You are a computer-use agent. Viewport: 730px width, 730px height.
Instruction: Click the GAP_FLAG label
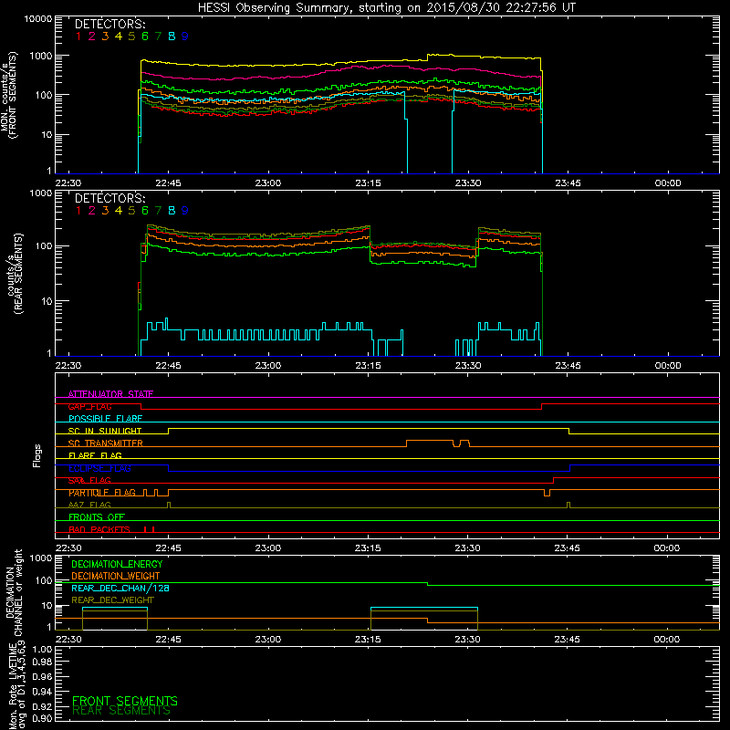90,406
